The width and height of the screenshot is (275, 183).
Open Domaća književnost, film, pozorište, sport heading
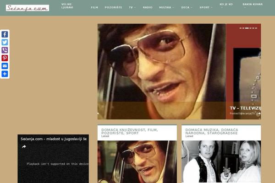(x=129, y=131)
